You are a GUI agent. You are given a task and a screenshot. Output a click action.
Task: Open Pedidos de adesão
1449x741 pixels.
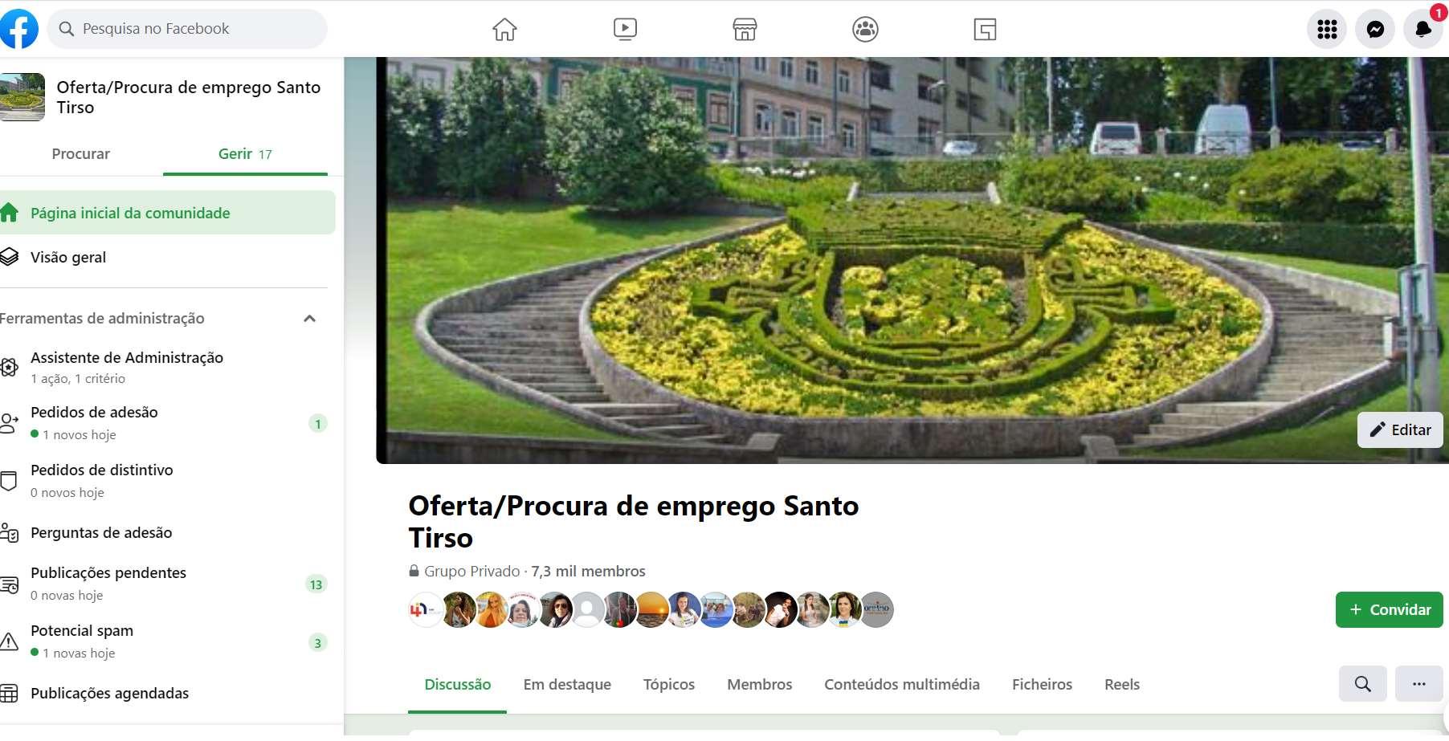(x=165, y=422)
